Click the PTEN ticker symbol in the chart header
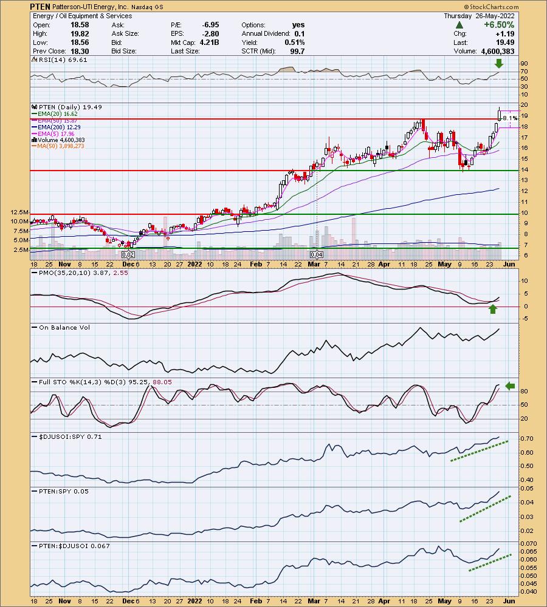The height and width of the screenshot is (607, 547). pos(40,7)
